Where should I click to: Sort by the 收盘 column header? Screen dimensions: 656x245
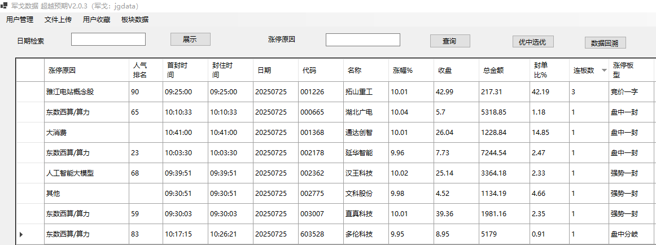(x=456, y=70)
